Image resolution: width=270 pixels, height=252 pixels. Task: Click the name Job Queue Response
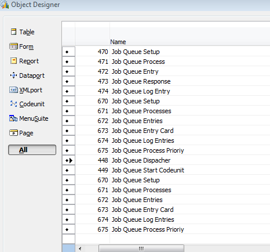pos(141,81)
